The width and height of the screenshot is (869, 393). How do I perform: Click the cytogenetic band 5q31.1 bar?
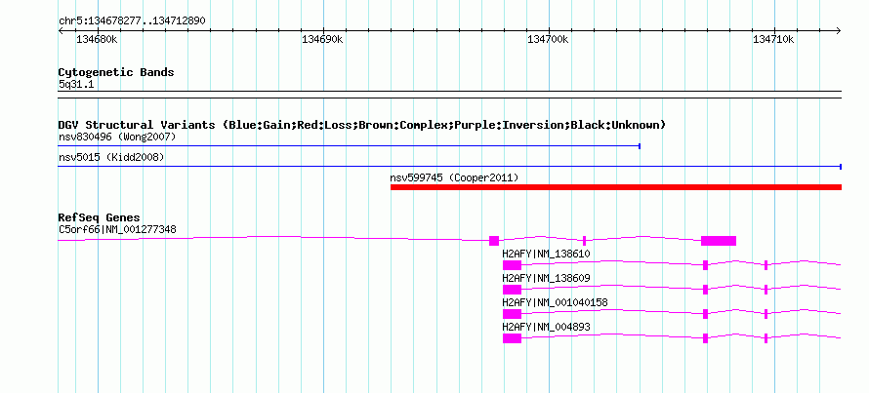pyautogui.click(x=450, y=95)
